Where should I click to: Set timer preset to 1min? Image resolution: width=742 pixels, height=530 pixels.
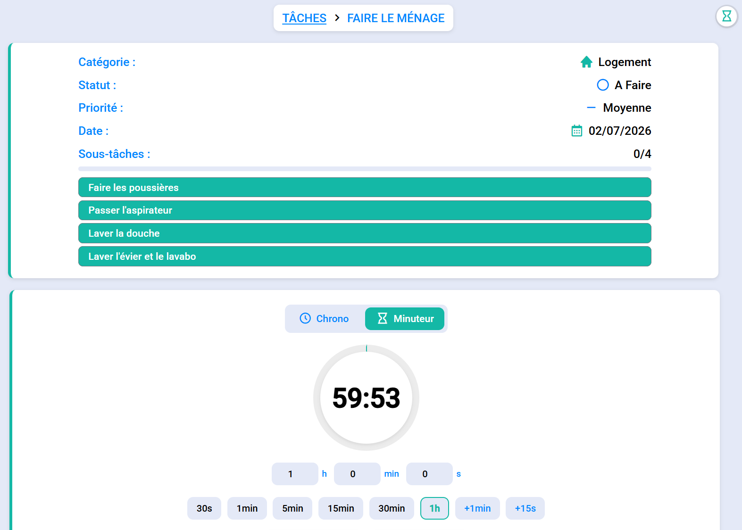[247, 508]
